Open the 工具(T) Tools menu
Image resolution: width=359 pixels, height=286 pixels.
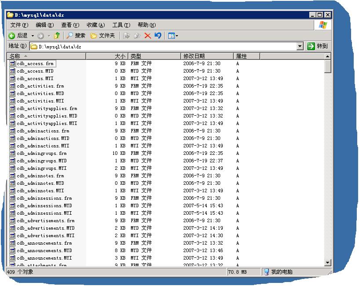(x=121, y=25)
